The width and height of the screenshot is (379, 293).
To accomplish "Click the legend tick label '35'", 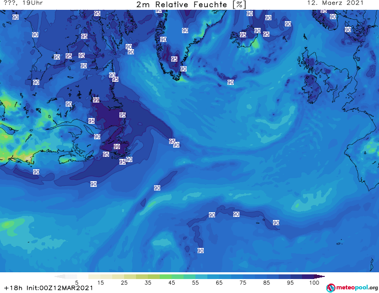I will pyautogui.click(x=148, y=283).
